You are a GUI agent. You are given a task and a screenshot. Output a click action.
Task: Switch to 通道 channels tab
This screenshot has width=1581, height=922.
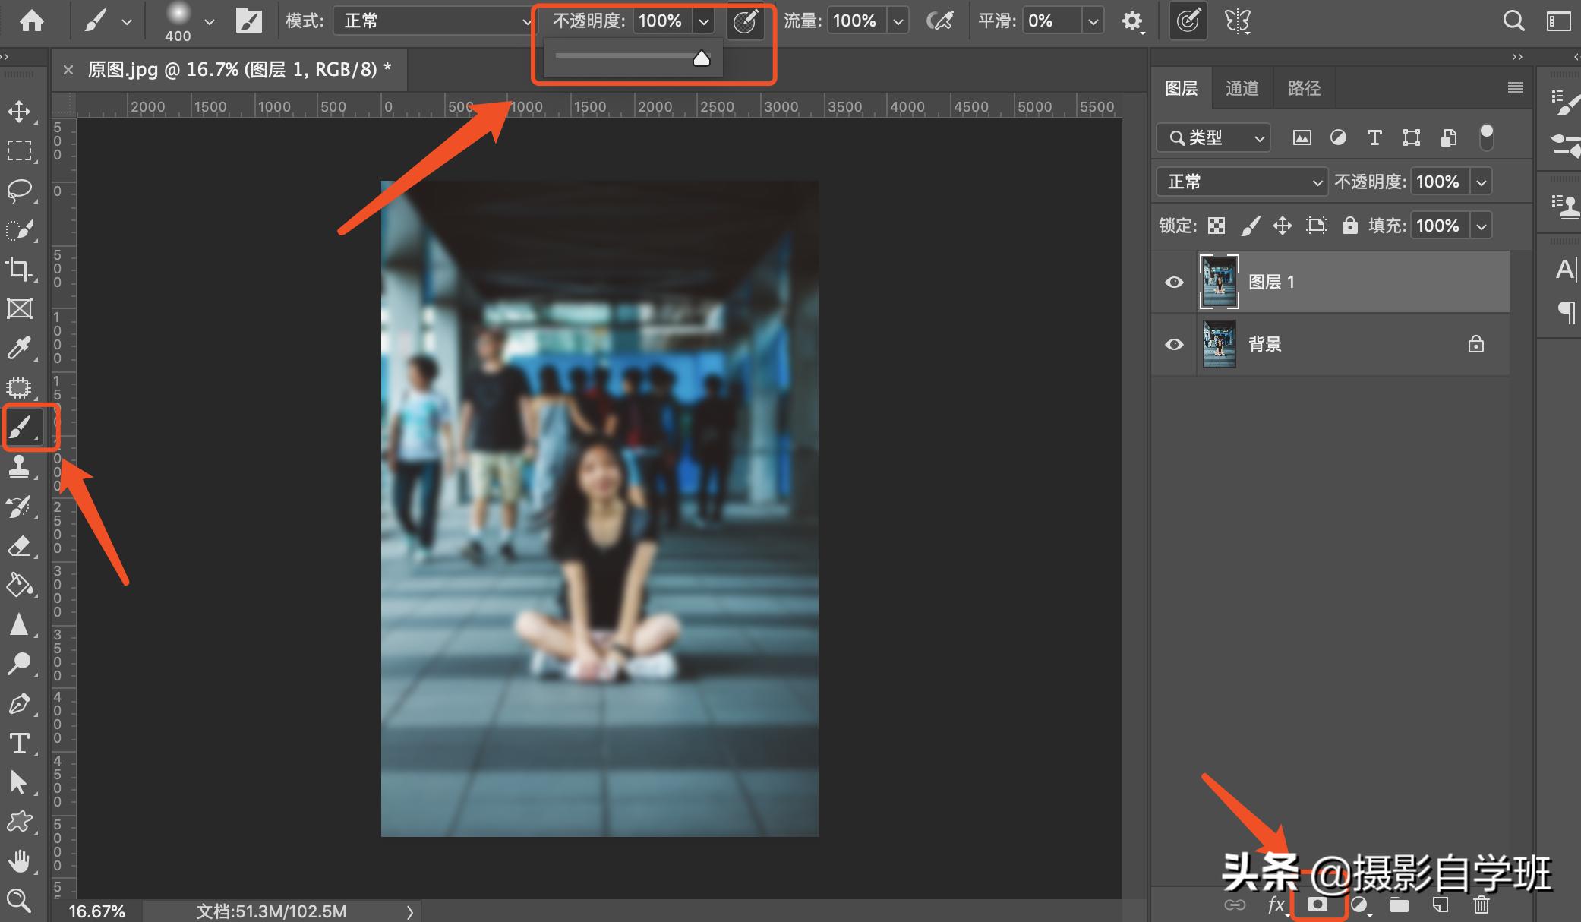tap(1242, 89)
